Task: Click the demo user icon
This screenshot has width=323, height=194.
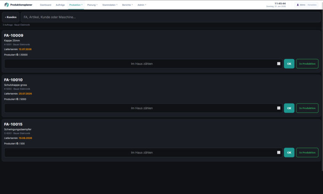Action: click(298, 5)
